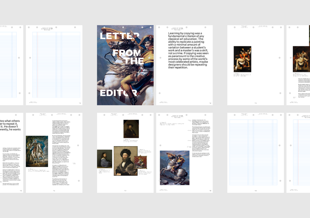The image size is (310, 218).
Task: Select the Titian portrait of the man in blue sleeve
Action: pyautogui.click(x=105, y=159)
